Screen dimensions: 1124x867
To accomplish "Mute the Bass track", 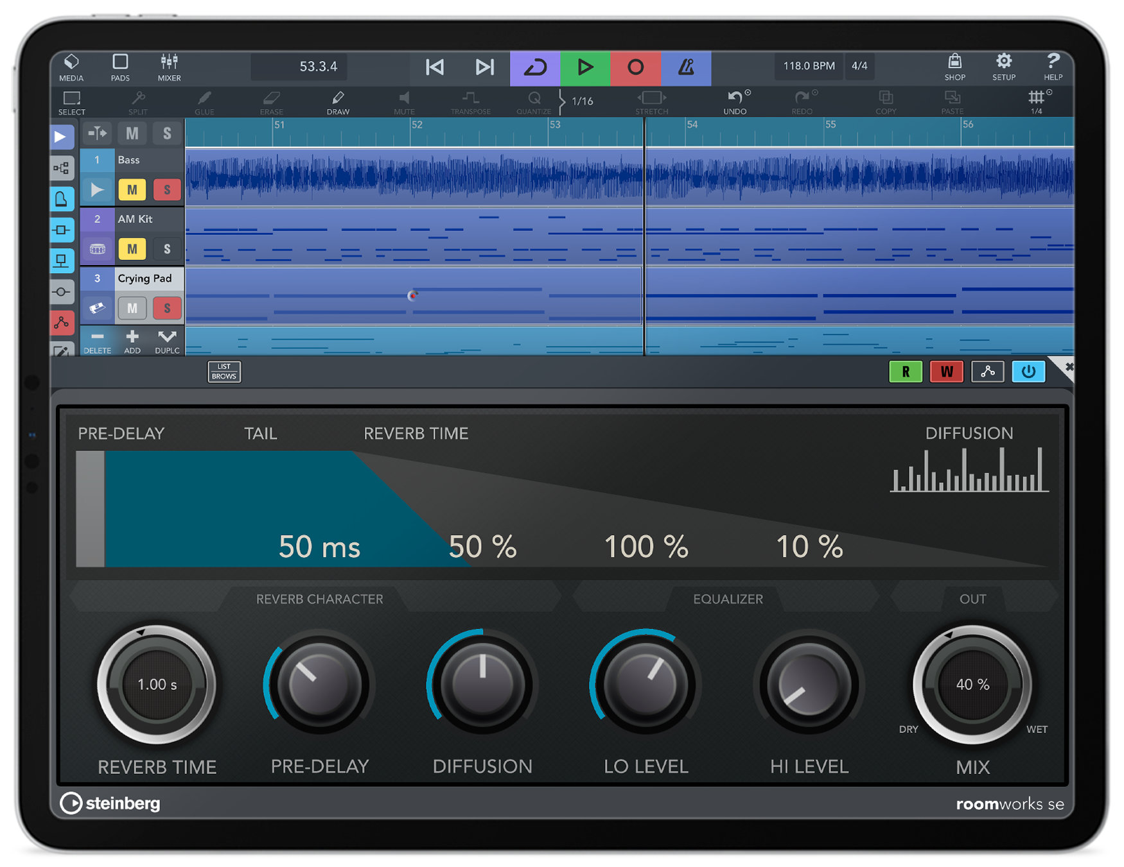I will 132,189.
